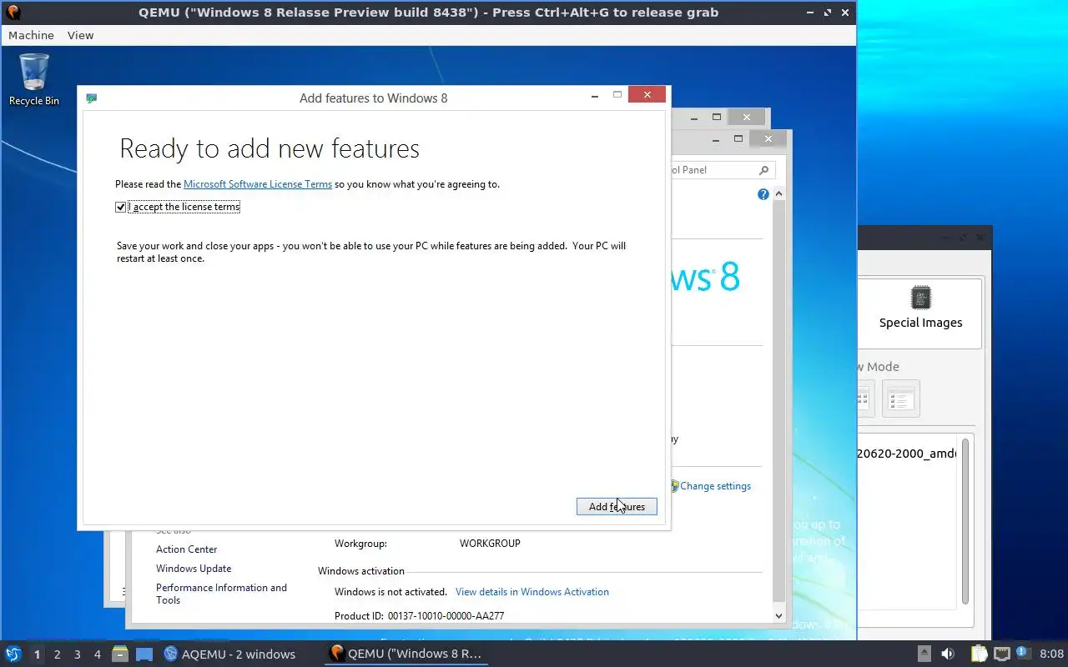Click the WORKGROUP value text
1068x667 pixels.
(490, 544)
